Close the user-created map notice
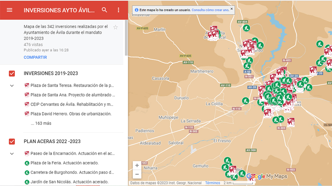 tap(232, 9)
